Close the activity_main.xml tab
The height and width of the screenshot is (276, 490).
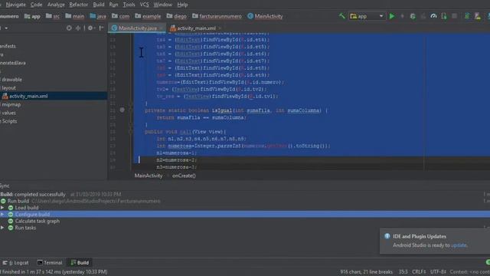point(220,28)
